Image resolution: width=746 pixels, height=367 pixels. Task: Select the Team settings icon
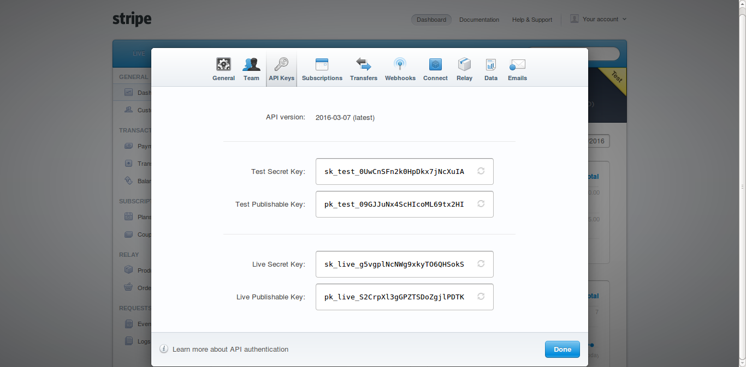click(251, 65)
